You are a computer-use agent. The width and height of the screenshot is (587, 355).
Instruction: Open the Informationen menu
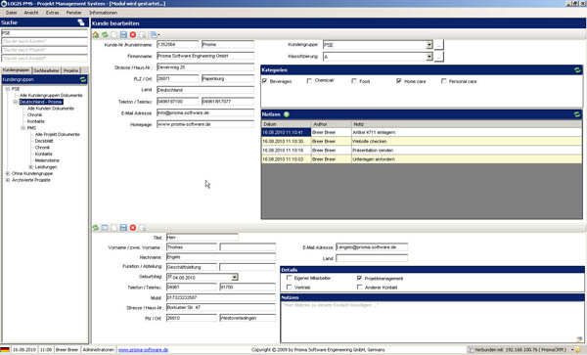coord(104,13)
